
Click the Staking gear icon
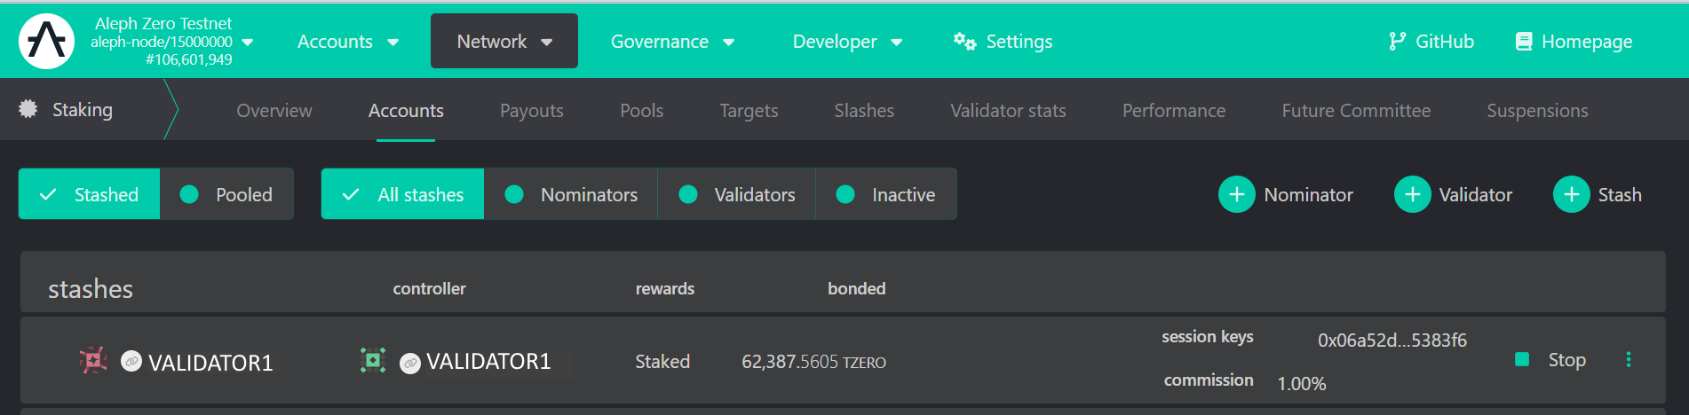coord(28,109)
